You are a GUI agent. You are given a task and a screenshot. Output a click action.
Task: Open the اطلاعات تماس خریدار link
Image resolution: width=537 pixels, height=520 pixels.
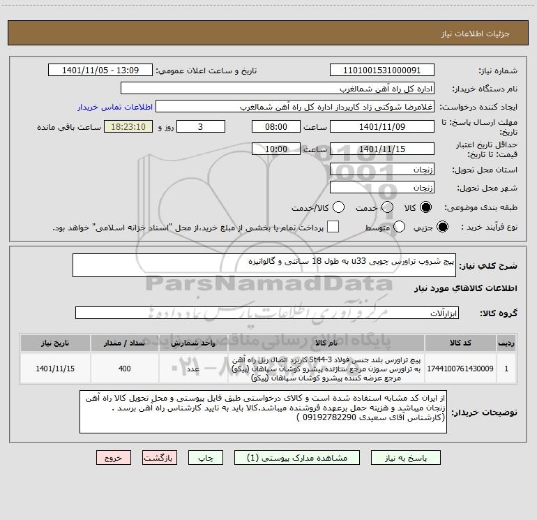[115, 107]
